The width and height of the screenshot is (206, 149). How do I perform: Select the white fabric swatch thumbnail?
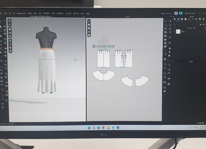[x=178, y=32]
